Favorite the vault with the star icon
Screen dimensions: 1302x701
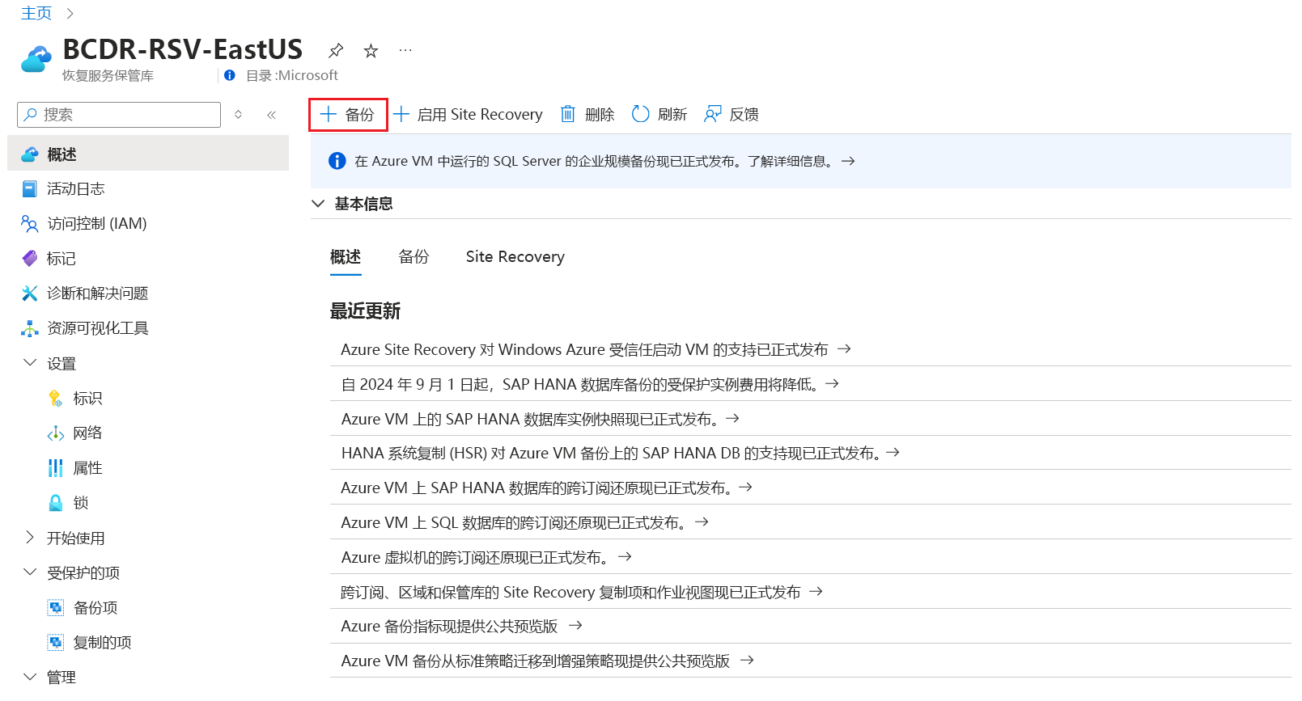point(371,51)
